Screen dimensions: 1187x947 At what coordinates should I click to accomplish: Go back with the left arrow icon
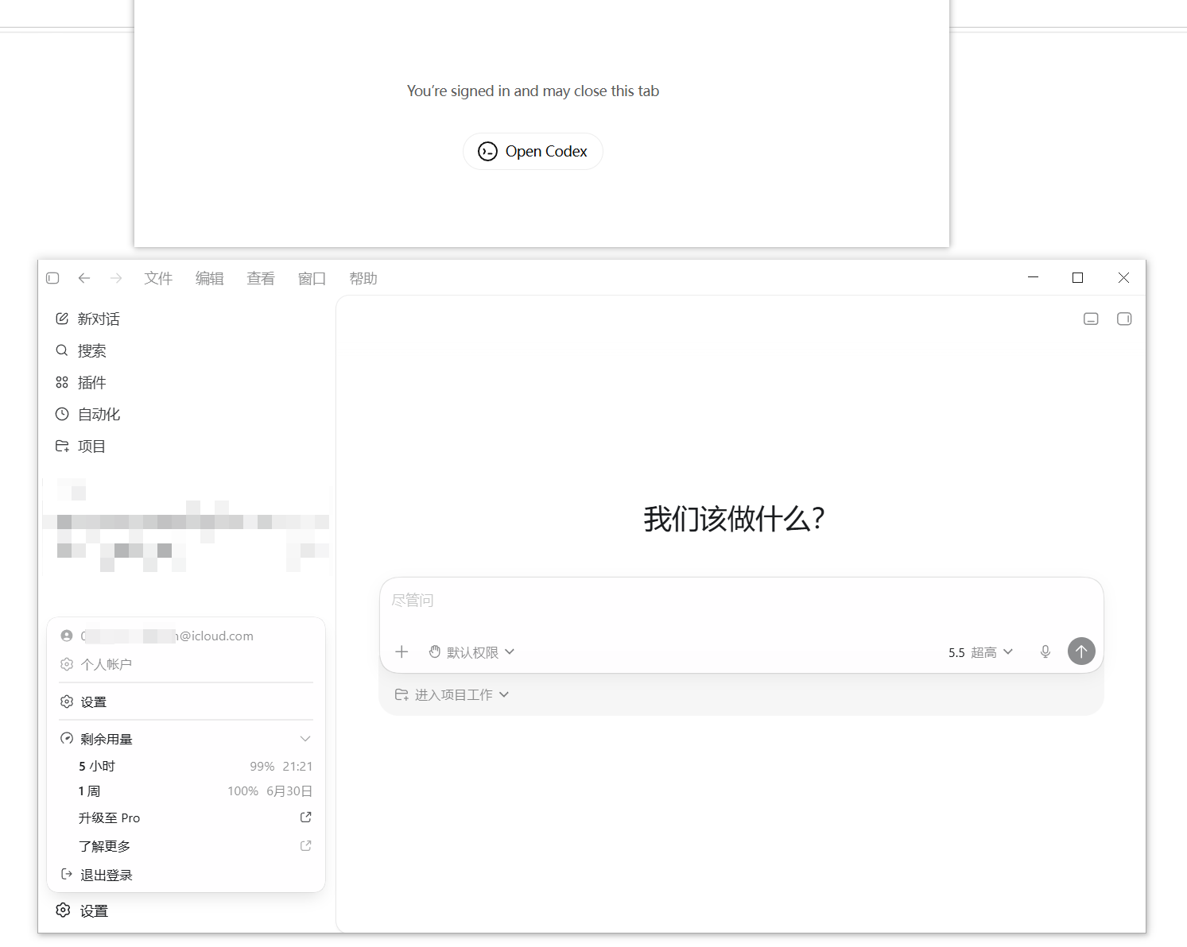pos(84,278)
